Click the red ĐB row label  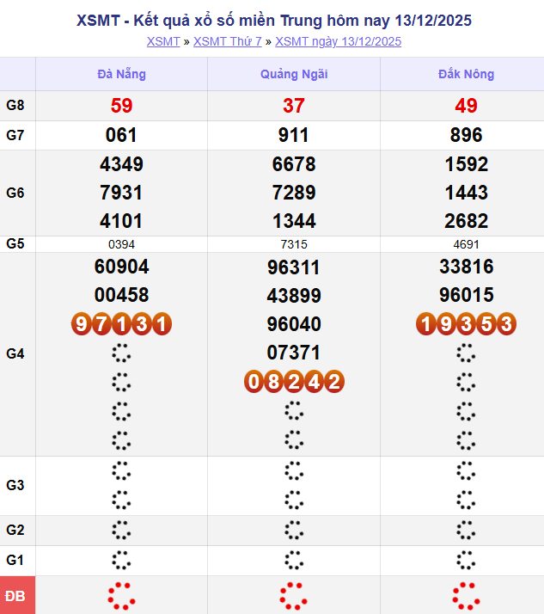coord(17,595)
